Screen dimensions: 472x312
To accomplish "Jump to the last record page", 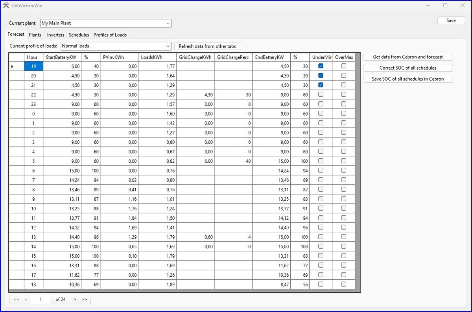I will [x=84, y=299].
